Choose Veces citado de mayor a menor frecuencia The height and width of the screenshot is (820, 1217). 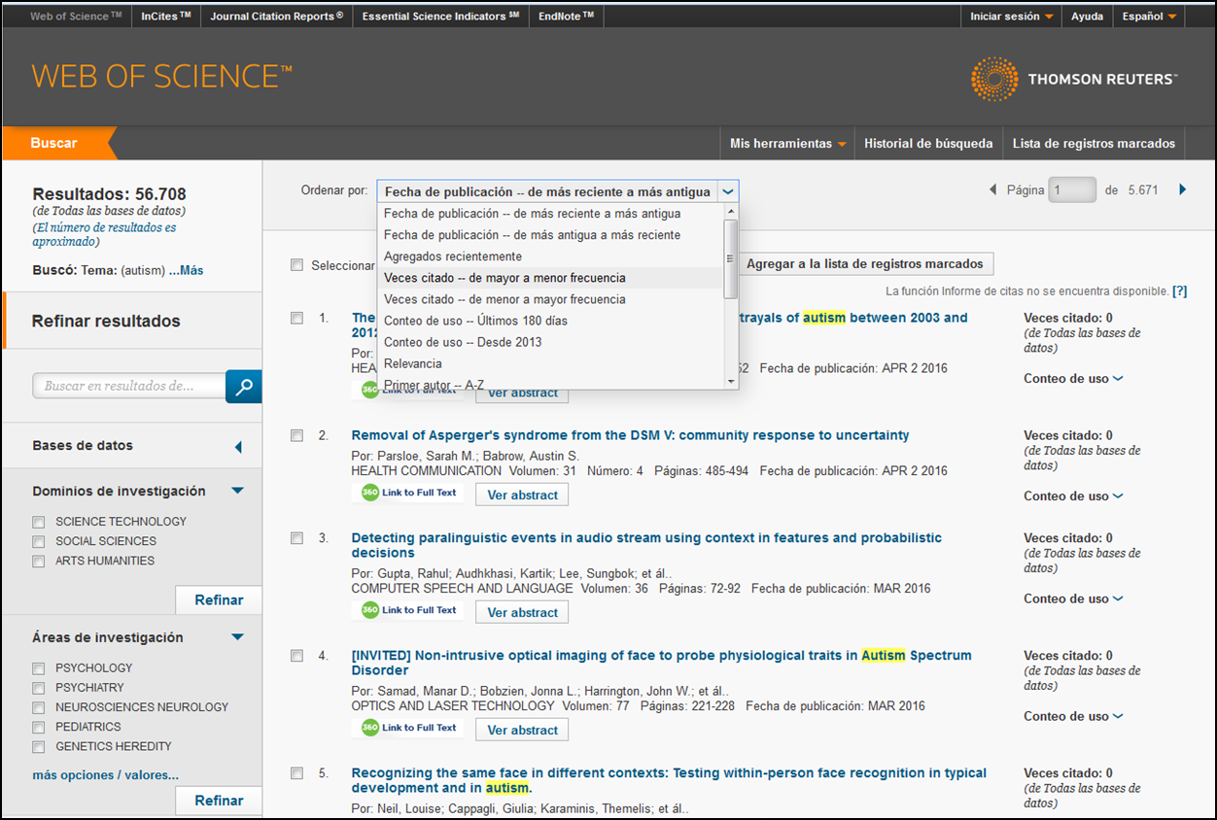click(x=552, y=278)
